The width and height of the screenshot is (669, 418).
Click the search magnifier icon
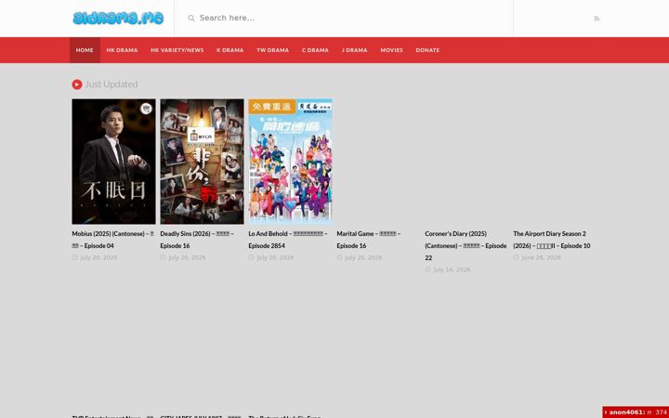coord(191,18)
